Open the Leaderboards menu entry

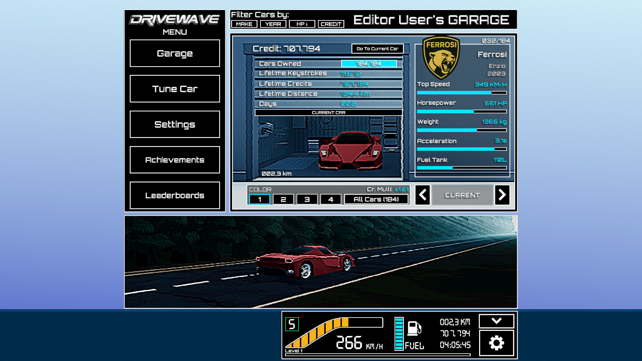pos(175,196)
